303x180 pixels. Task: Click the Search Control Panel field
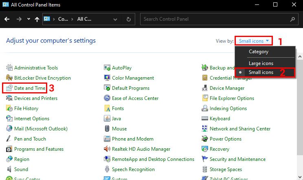(219, 19)
